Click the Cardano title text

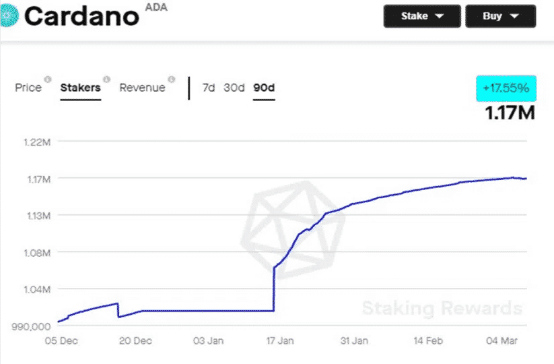[x=81, y=16]
